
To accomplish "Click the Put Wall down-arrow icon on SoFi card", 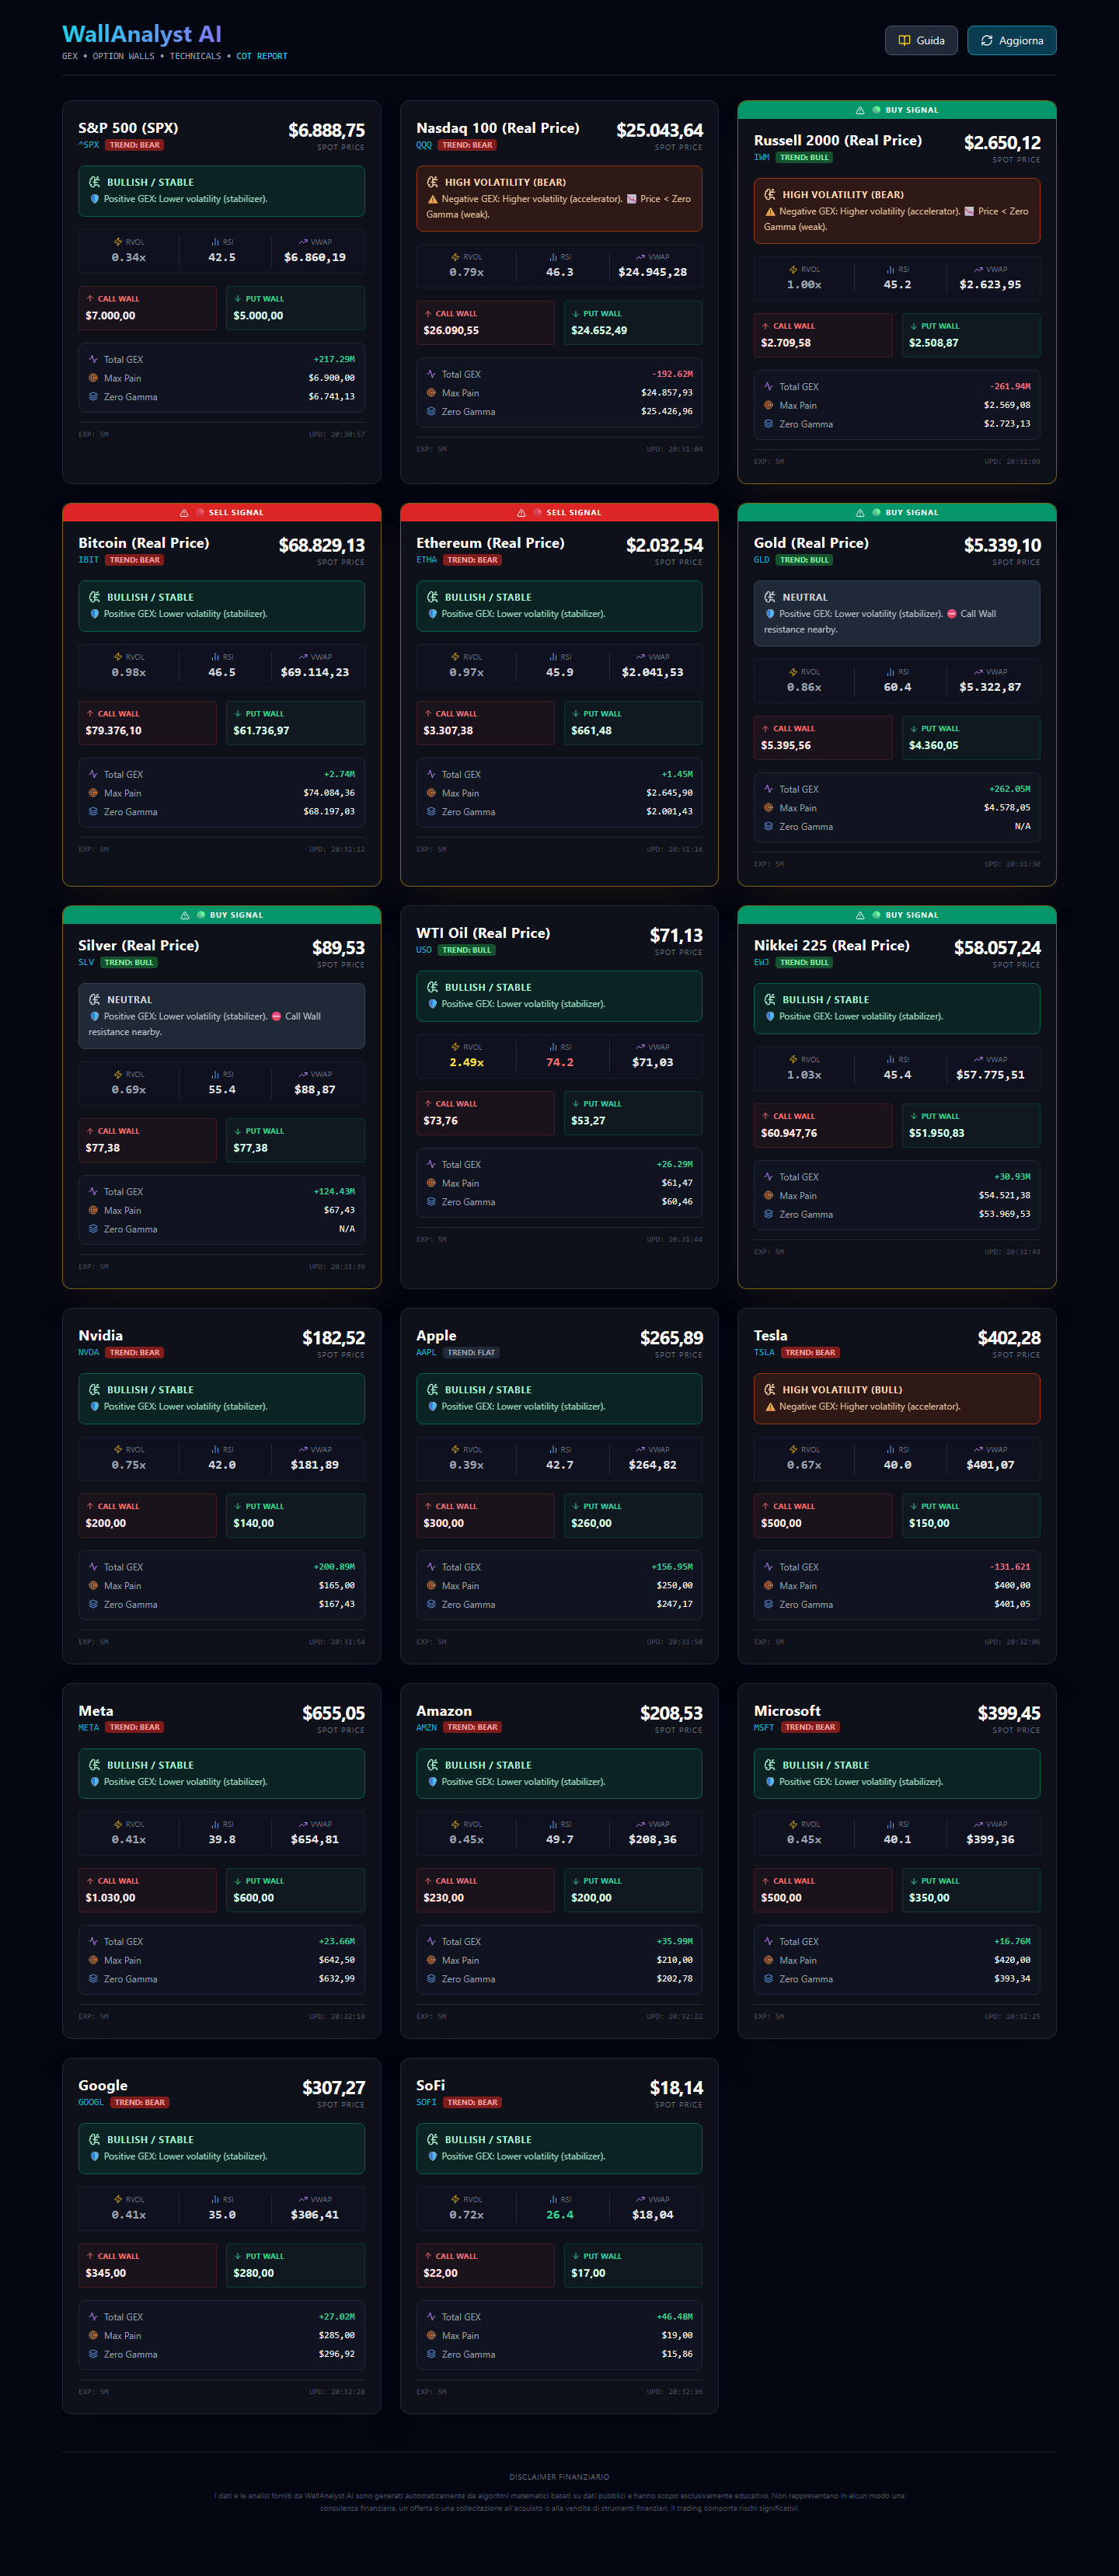I will tap(576, 2256).
